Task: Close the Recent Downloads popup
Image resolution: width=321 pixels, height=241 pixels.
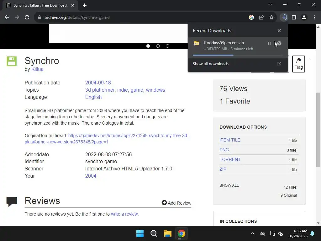Action: (279, 31)
